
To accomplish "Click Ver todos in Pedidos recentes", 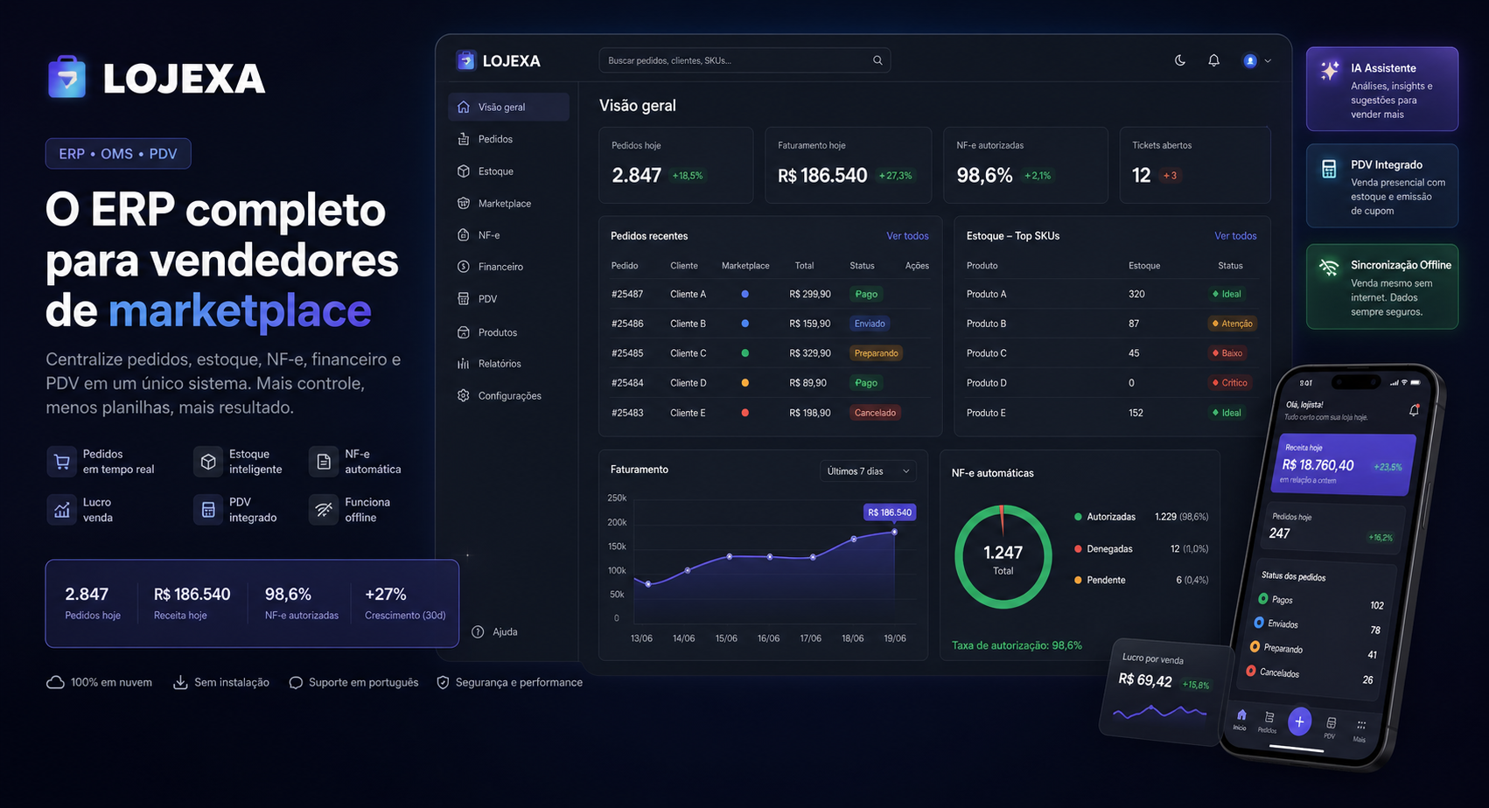I will (907, 236).
